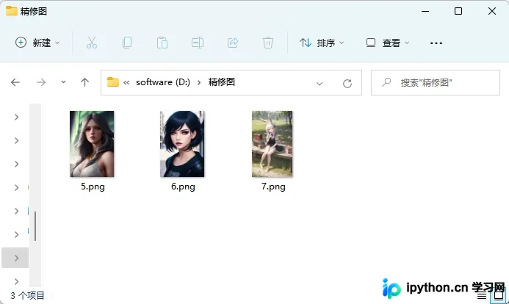Click the file name 7.png
509x304 pixels.
273,187
